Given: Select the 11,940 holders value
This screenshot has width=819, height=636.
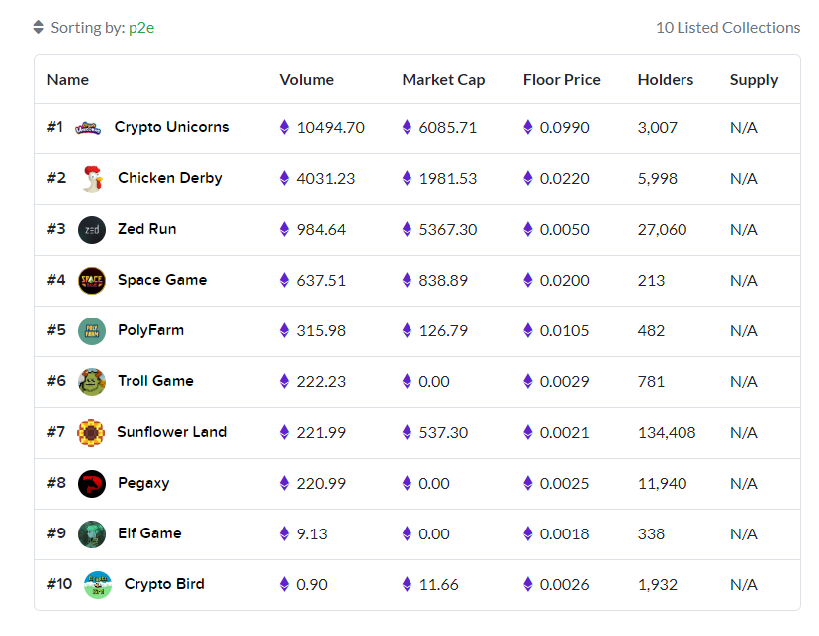Looking at the screenshot, I should point(662,484).
